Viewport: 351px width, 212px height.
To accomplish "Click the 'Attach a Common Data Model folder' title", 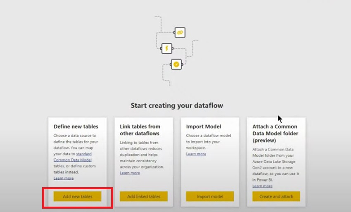I will [275, 133].
